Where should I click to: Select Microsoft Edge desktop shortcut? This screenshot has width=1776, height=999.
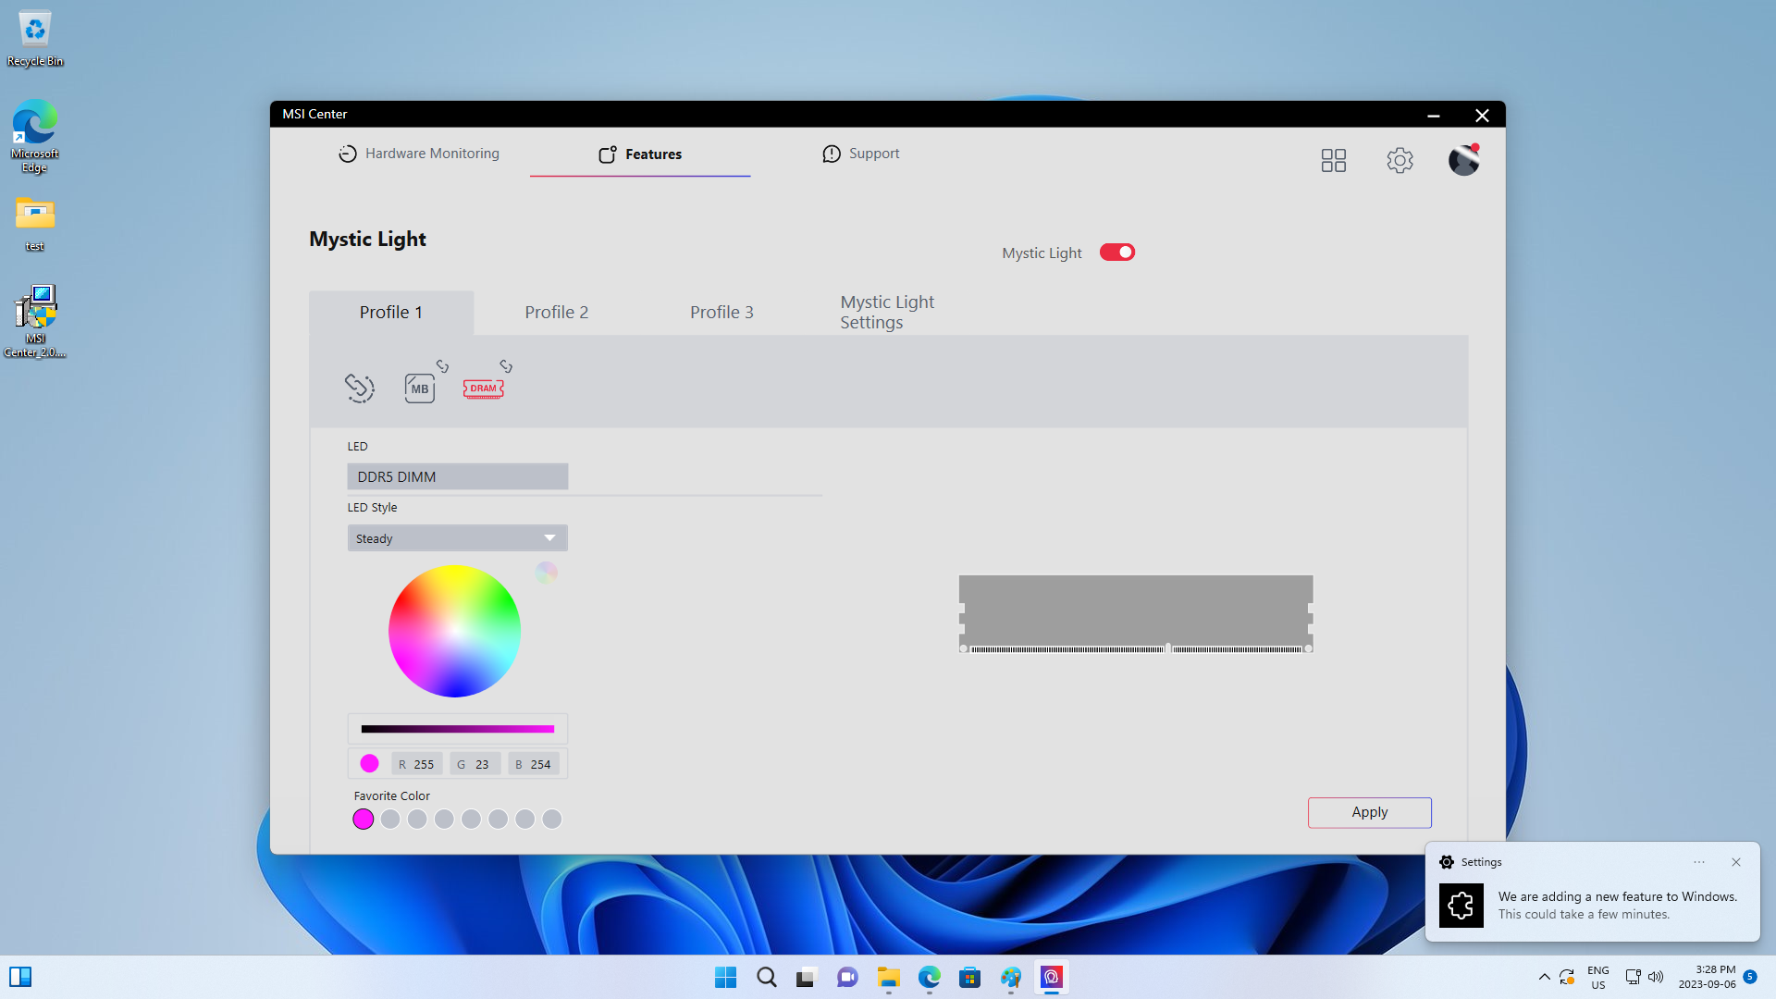[35, 136]
